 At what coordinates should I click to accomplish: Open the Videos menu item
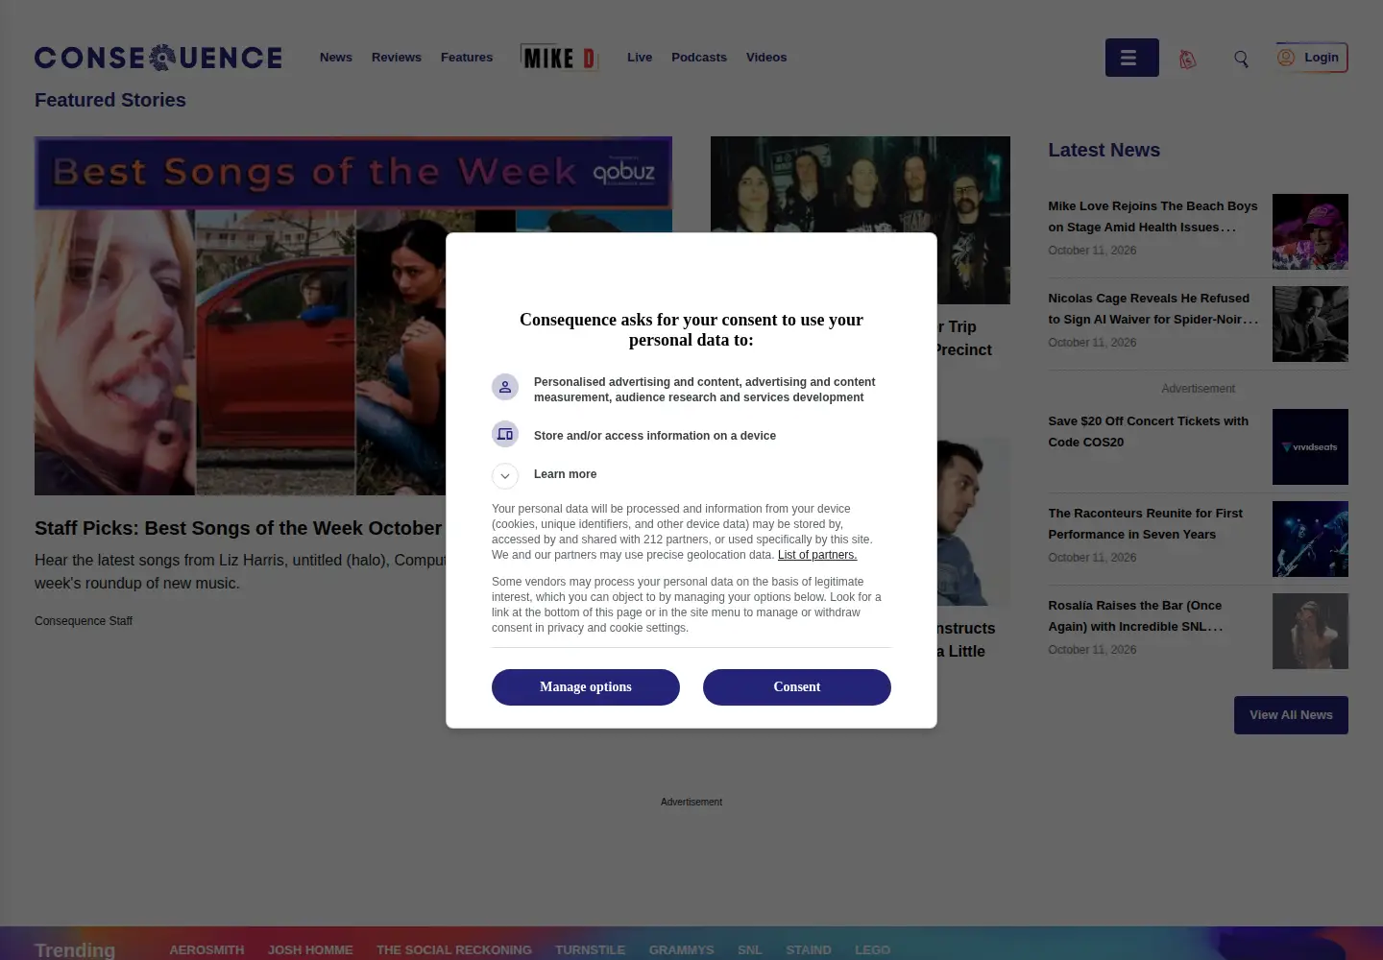(766, 58)
